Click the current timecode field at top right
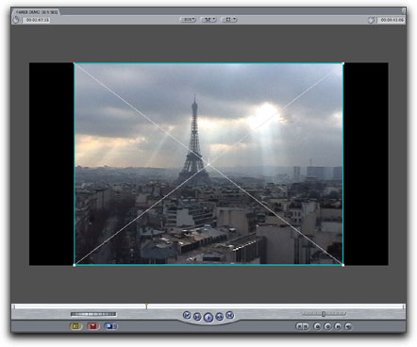Viewport: 417px width, 347px height. click(x=392, y=20)
